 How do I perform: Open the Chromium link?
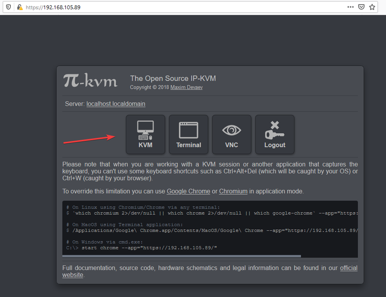[x=233, y=191]
